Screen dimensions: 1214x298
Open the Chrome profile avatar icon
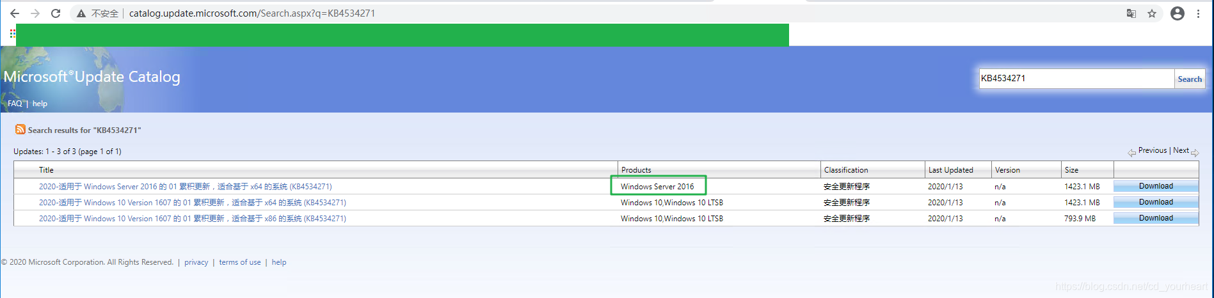coord(1178,13)
